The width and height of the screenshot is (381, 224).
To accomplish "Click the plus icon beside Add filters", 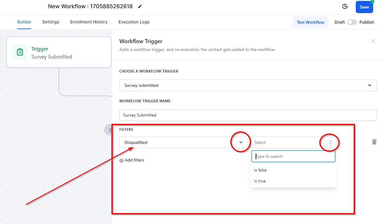I will (121, 160).
